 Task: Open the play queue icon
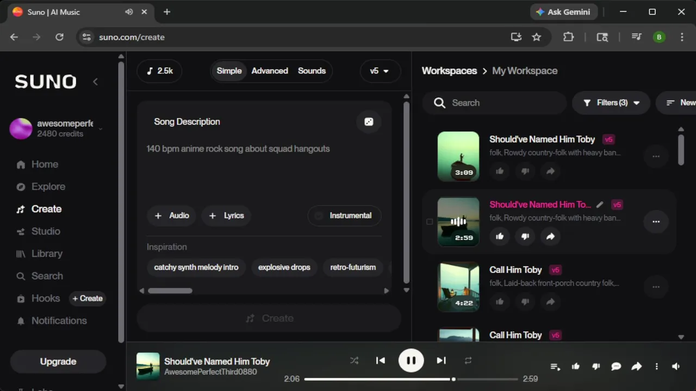[x=555, y=367]
